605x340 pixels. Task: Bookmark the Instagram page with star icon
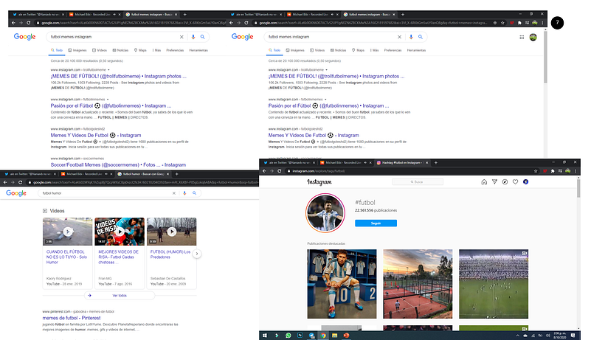click(536, 171)
